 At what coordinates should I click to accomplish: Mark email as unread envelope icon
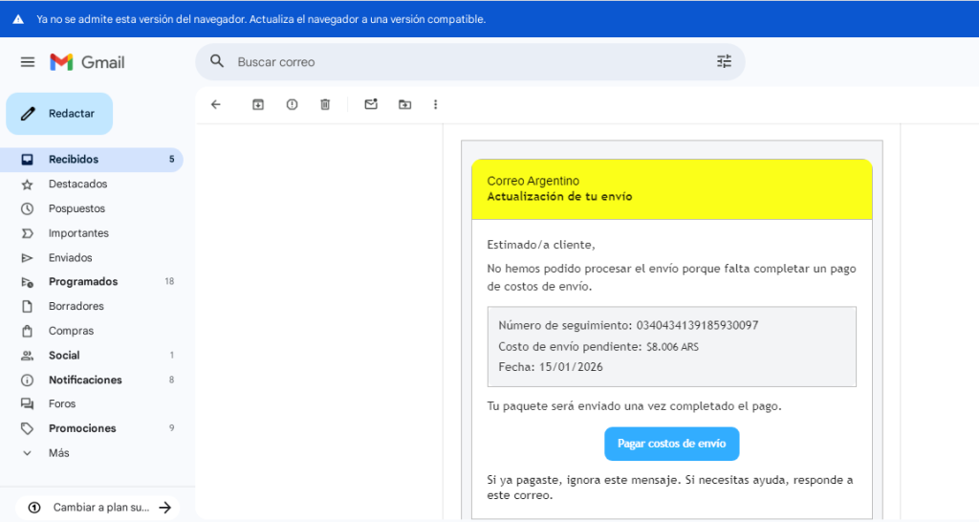pyautogui.click(x=371, y=104)
